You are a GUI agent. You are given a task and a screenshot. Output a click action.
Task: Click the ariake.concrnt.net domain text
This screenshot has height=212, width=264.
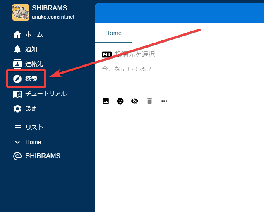(x=53, y=17)
